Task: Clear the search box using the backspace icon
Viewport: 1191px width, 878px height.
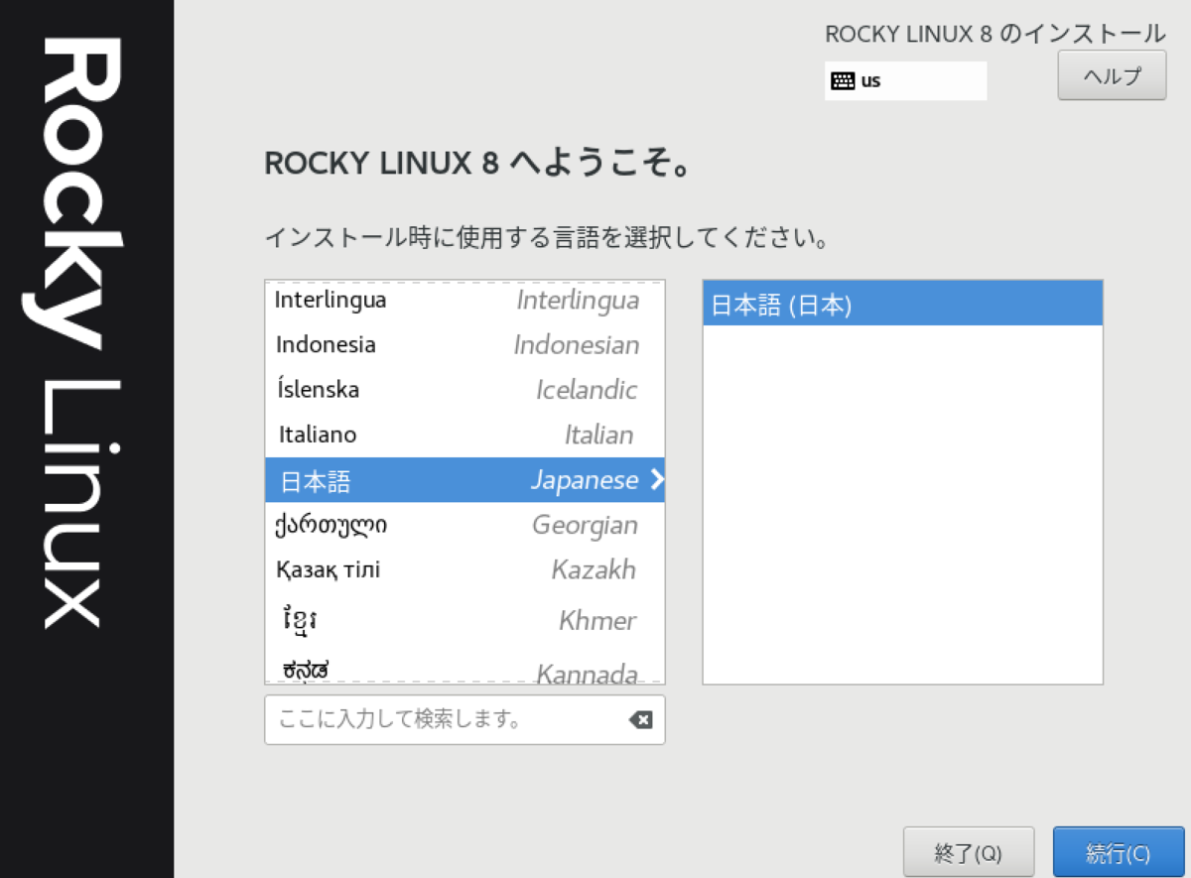Action: tap(641, 720)
